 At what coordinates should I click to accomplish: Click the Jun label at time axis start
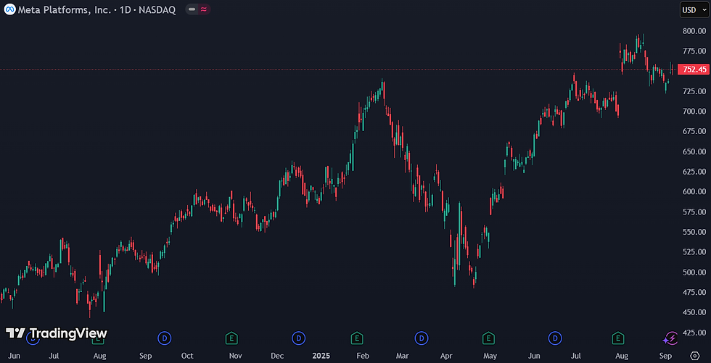[14, 355]
